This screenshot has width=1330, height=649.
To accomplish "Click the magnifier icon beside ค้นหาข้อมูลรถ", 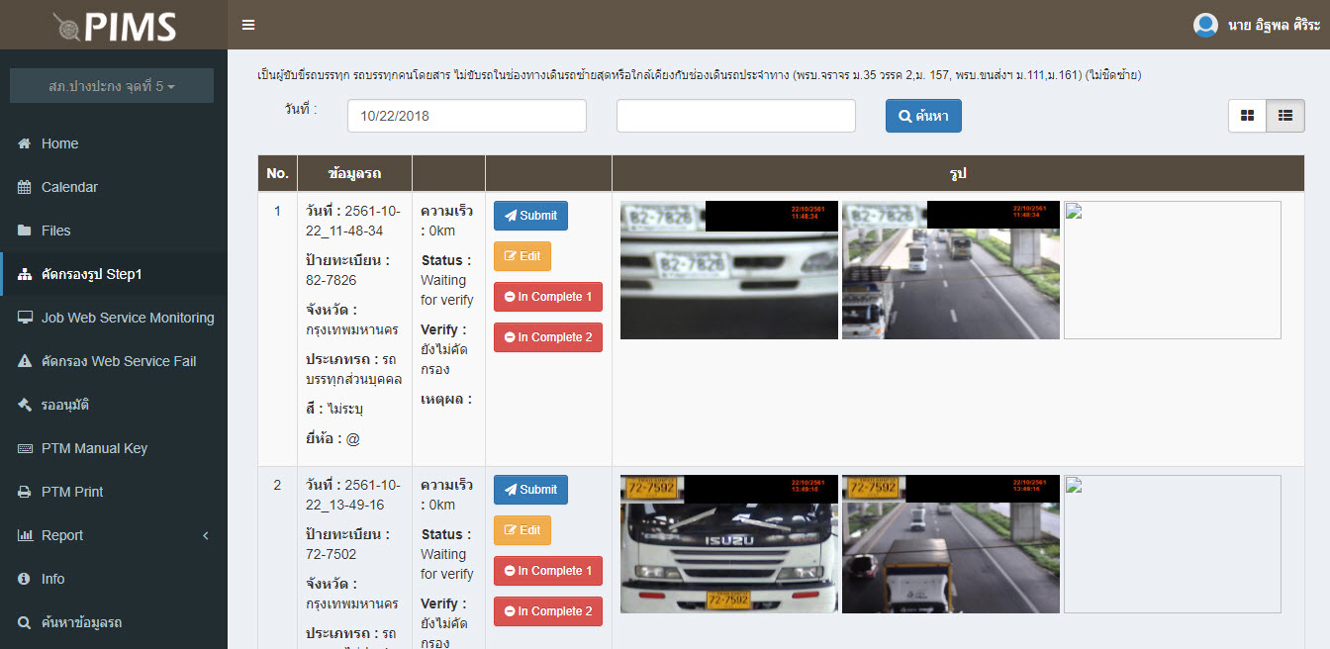I will tap(25, 622).
